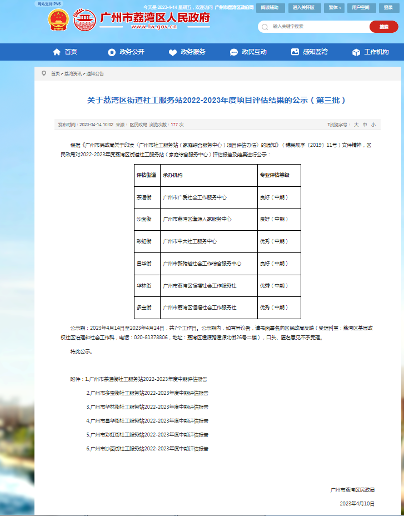The image size is (404, 516).
Task: Click 荔湾资讯 in the breadcrumb
Action: click(x=73, y=74)
